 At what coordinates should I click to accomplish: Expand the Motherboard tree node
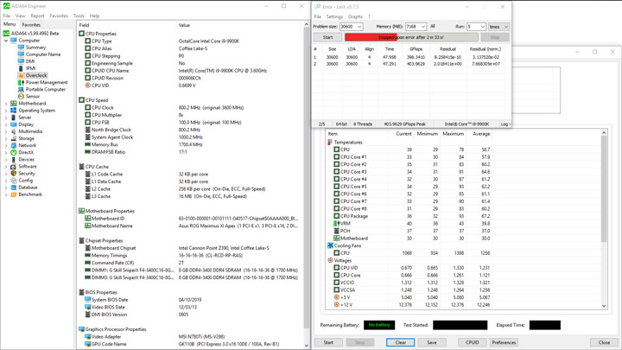pyautogui.click(x=6, y=104)
